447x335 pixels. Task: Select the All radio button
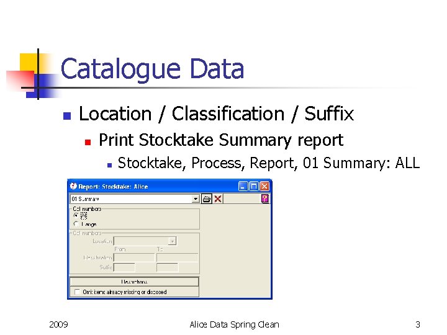[76, 215]
